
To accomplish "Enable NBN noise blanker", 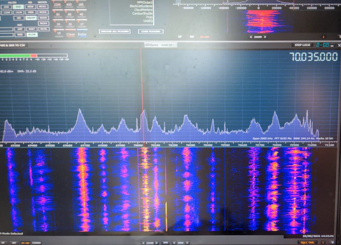I will tap(31, 12).
